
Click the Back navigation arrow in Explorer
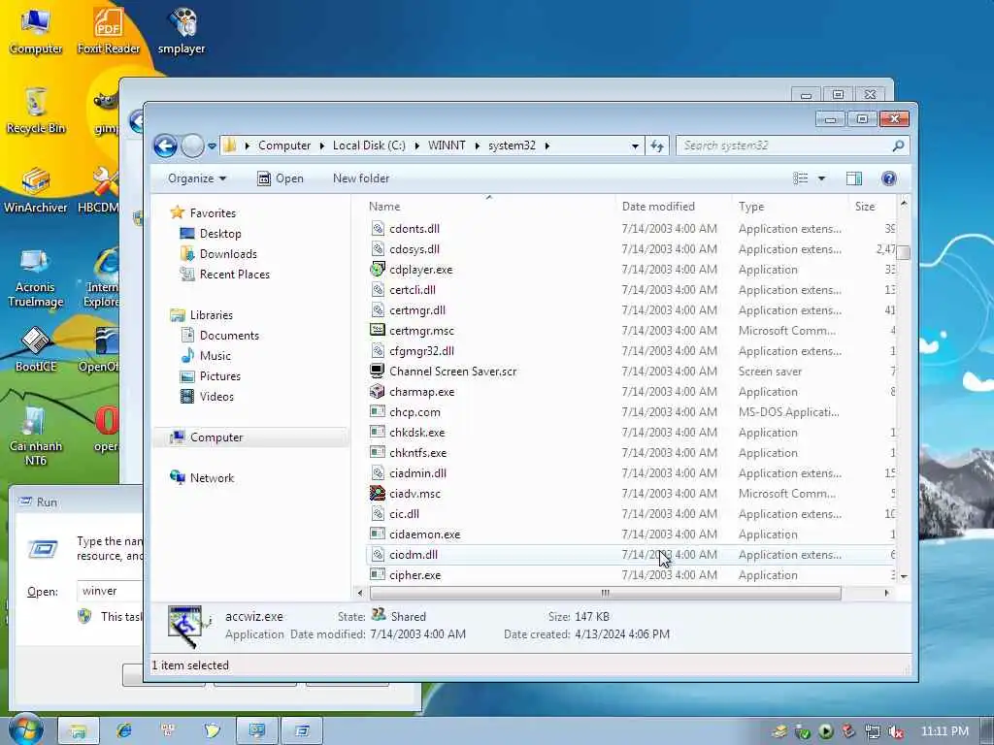165,146
